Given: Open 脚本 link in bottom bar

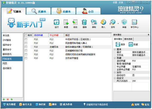Looking at the screenshot, I should click(53, 104).
